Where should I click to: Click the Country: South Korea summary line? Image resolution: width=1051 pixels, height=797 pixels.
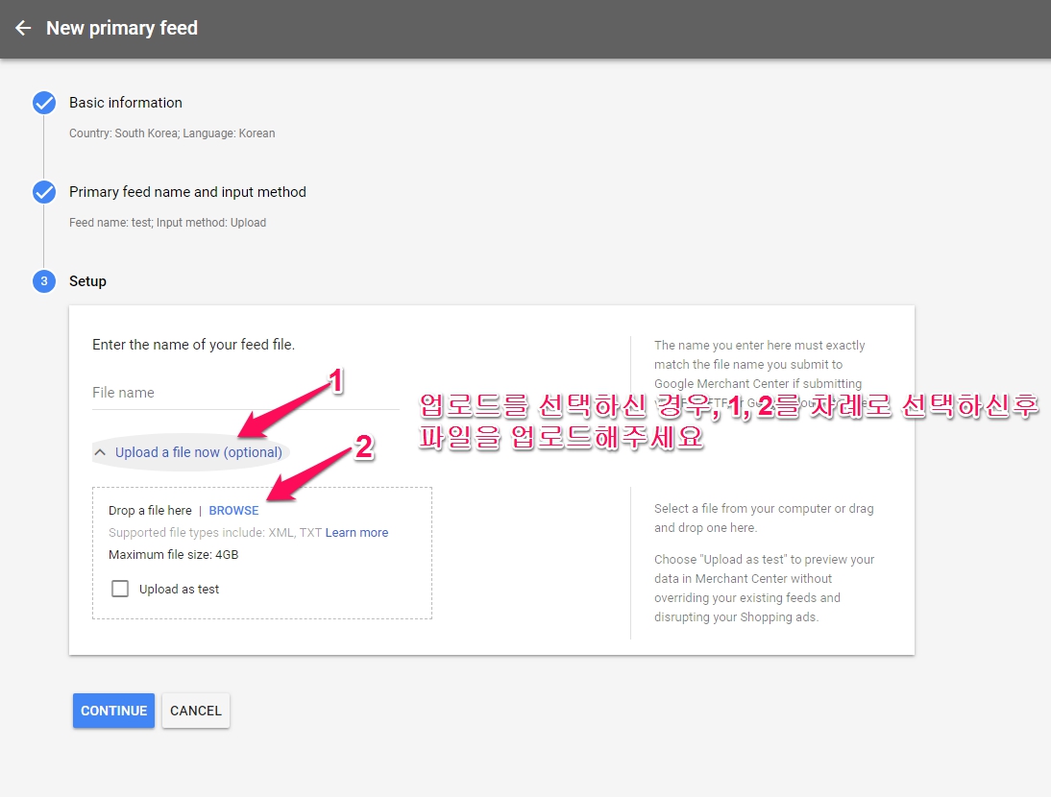pos(172,133)
